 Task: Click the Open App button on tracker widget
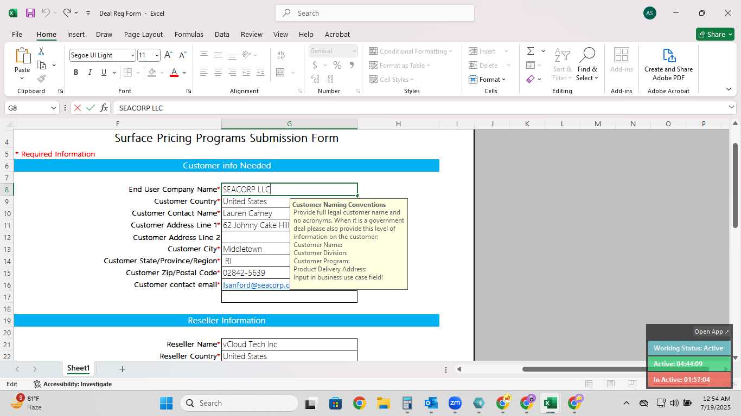pyautogui.click(x=712, y=331)
